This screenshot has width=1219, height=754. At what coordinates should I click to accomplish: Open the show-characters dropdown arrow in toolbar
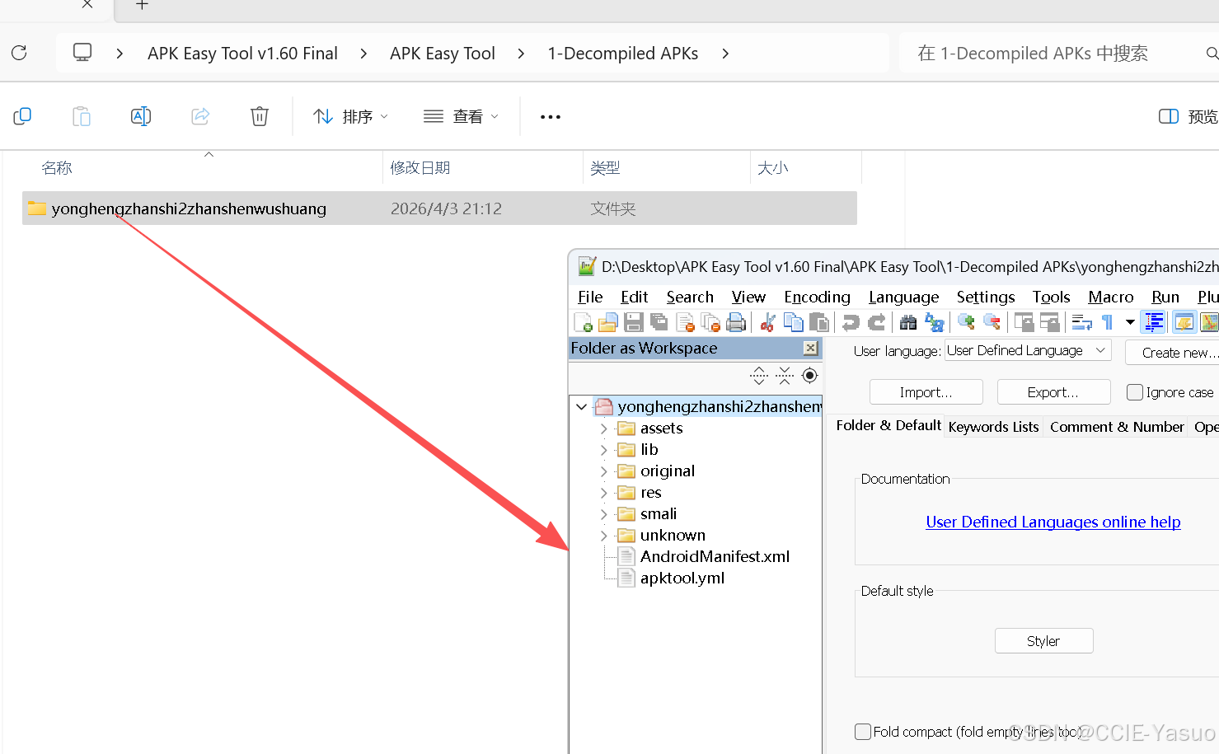coord(1130,322)
